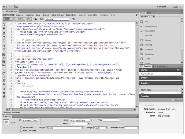The image size is (185, 139).
Task: Click the filter related files funnel icon
Action: click(x=136, y=15)
